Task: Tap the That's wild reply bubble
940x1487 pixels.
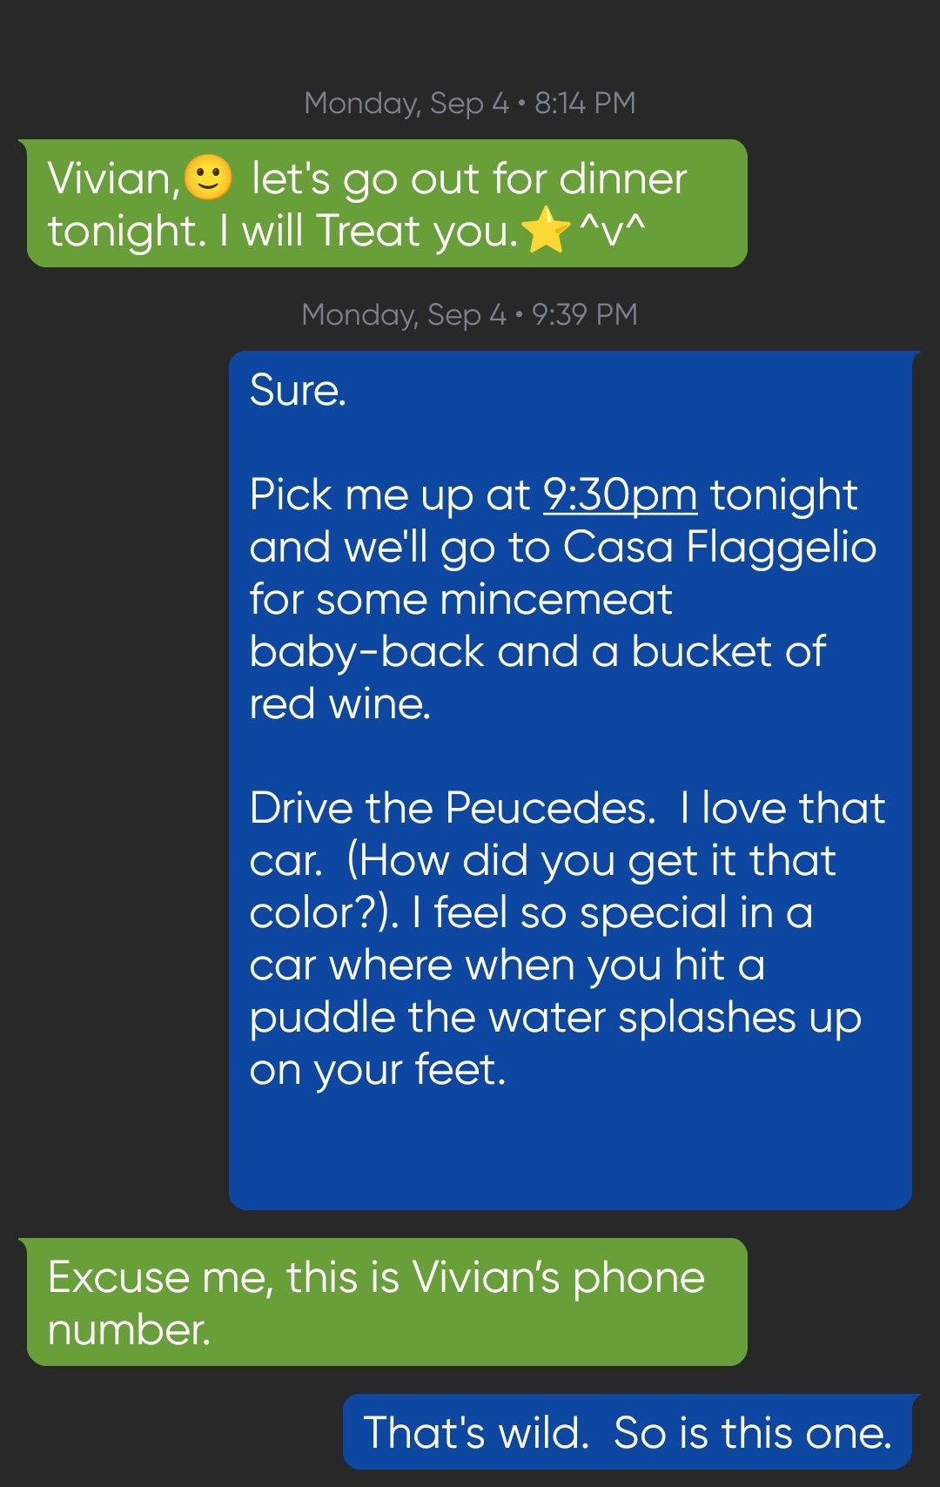Action: [628, 1432]
